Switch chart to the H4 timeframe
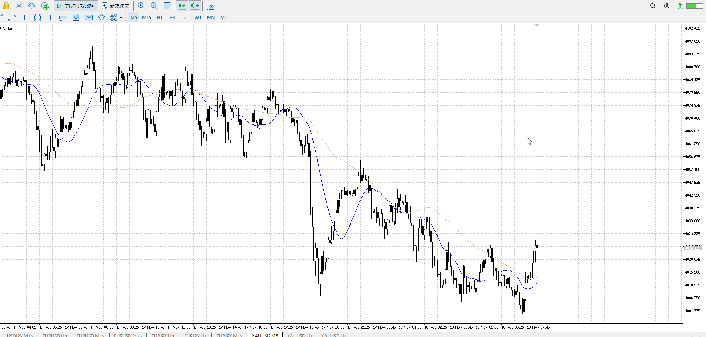706x337 pixels. pyautogui.click(x=172, y=17)
